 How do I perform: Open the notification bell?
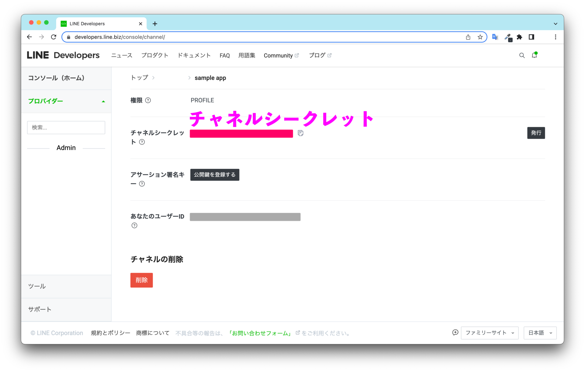click(534, 55)
